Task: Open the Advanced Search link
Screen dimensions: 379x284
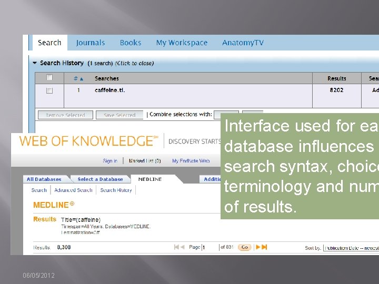Action: point(73,190)
